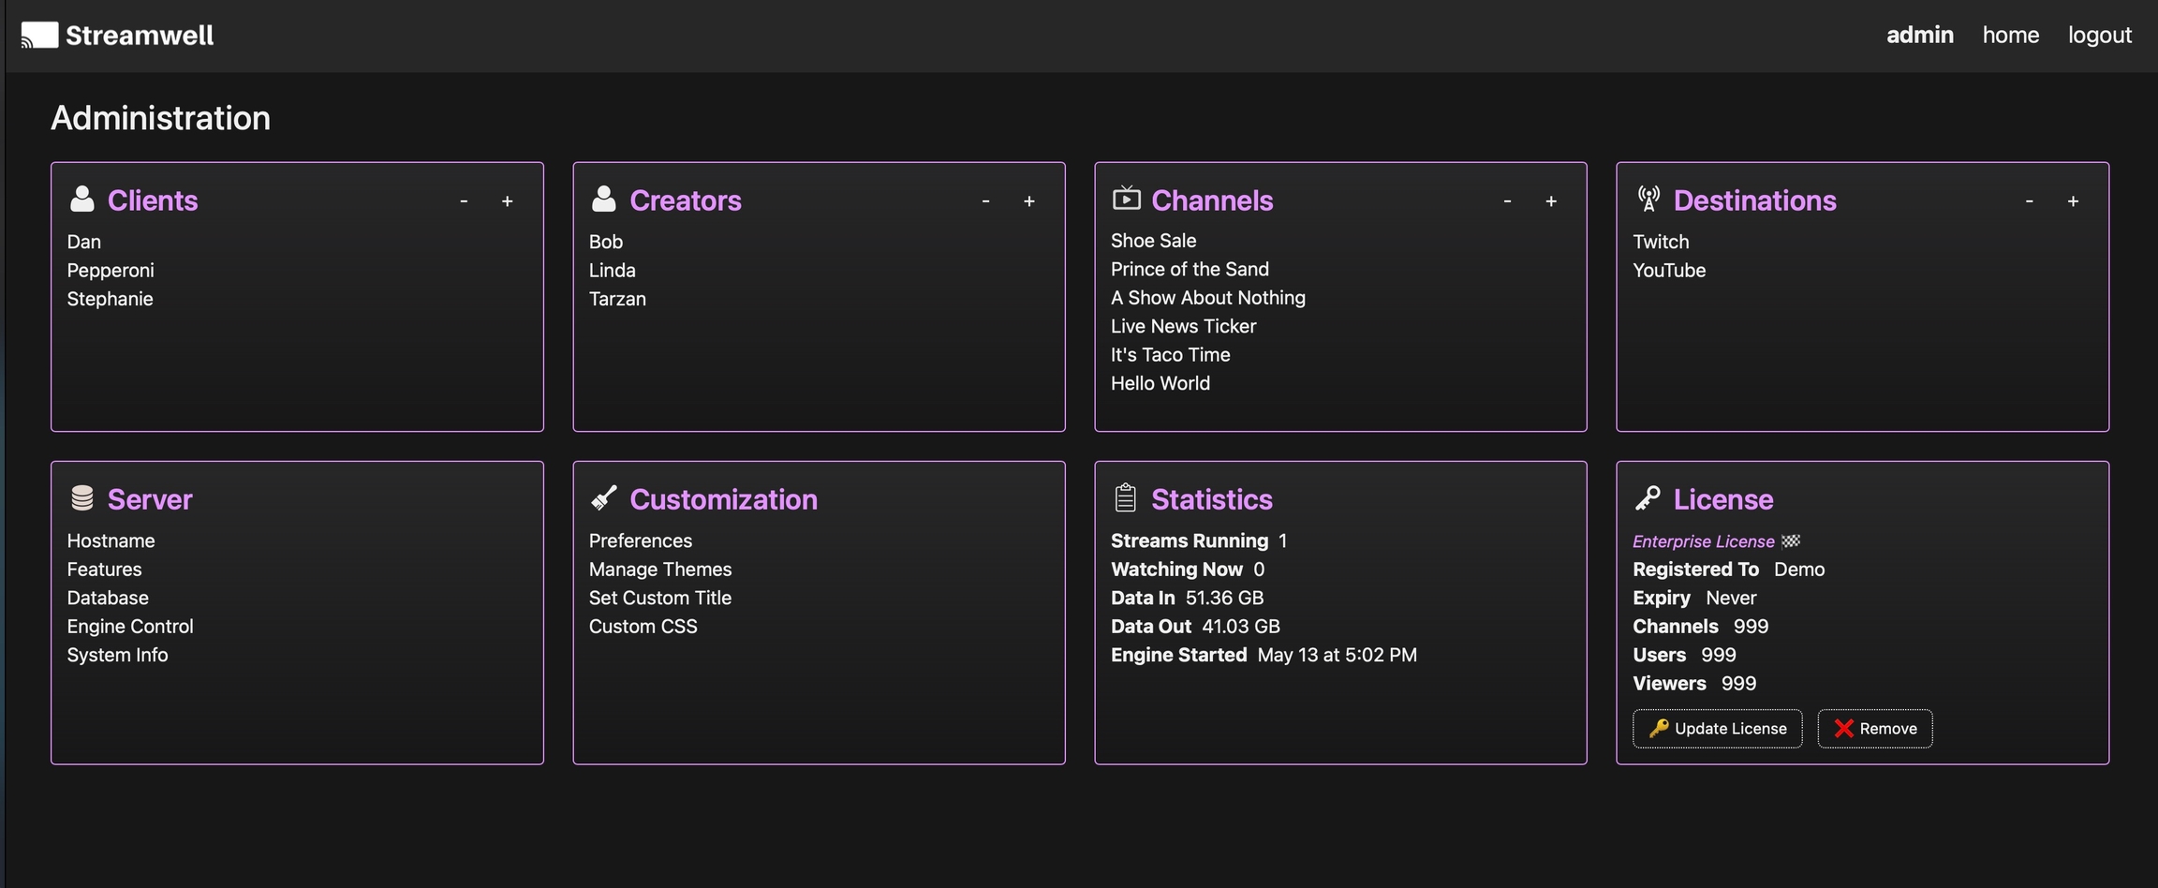Click the Streamwell cast logo icon

pyautogui.click(x=39, y=36)
